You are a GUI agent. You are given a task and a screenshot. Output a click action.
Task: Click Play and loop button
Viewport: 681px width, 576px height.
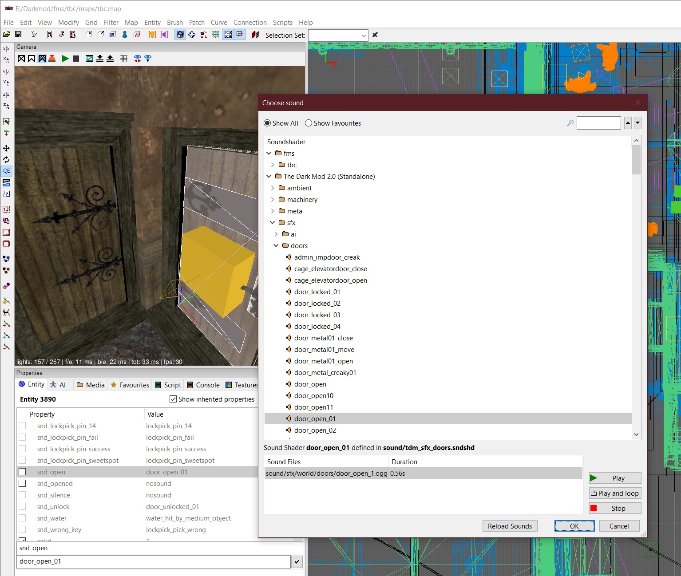(615, 493)
